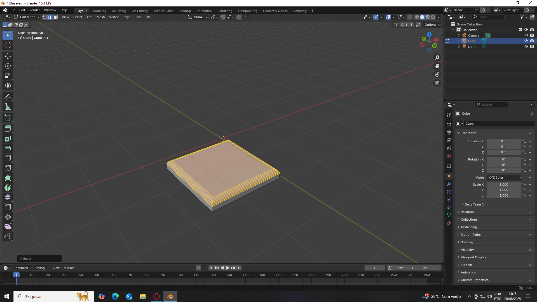Select the Smooth tool
Screen dimensions: 537x302
8,197
